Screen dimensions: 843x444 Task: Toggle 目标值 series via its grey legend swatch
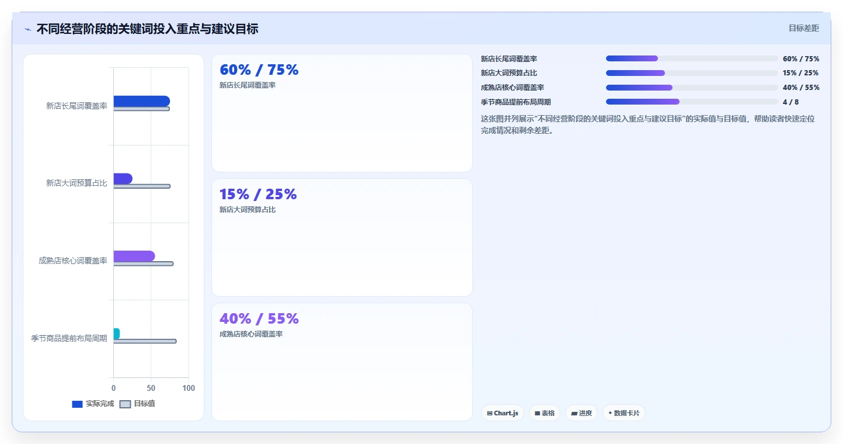pyautogui.click(x=125, y=404)
